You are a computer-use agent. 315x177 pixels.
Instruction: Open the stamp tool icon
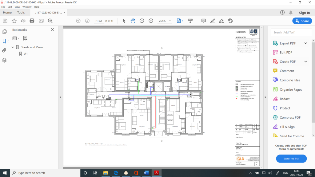point(231,21)
